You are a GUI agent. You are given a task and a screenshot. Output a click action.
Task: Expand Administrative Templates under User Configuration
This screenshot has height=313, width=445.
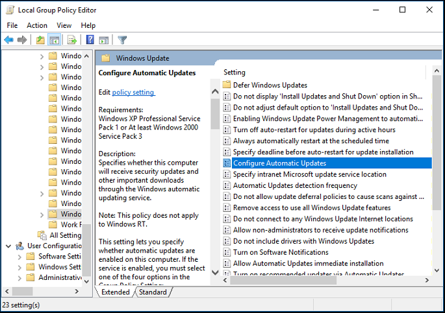[19, 277]
